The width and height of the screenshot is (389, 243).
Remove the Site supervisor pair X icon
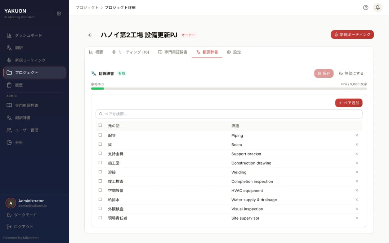click(357, 218)
